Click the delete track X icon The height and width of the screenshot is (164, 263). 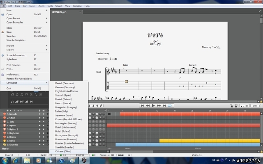(x=10, y=110)
